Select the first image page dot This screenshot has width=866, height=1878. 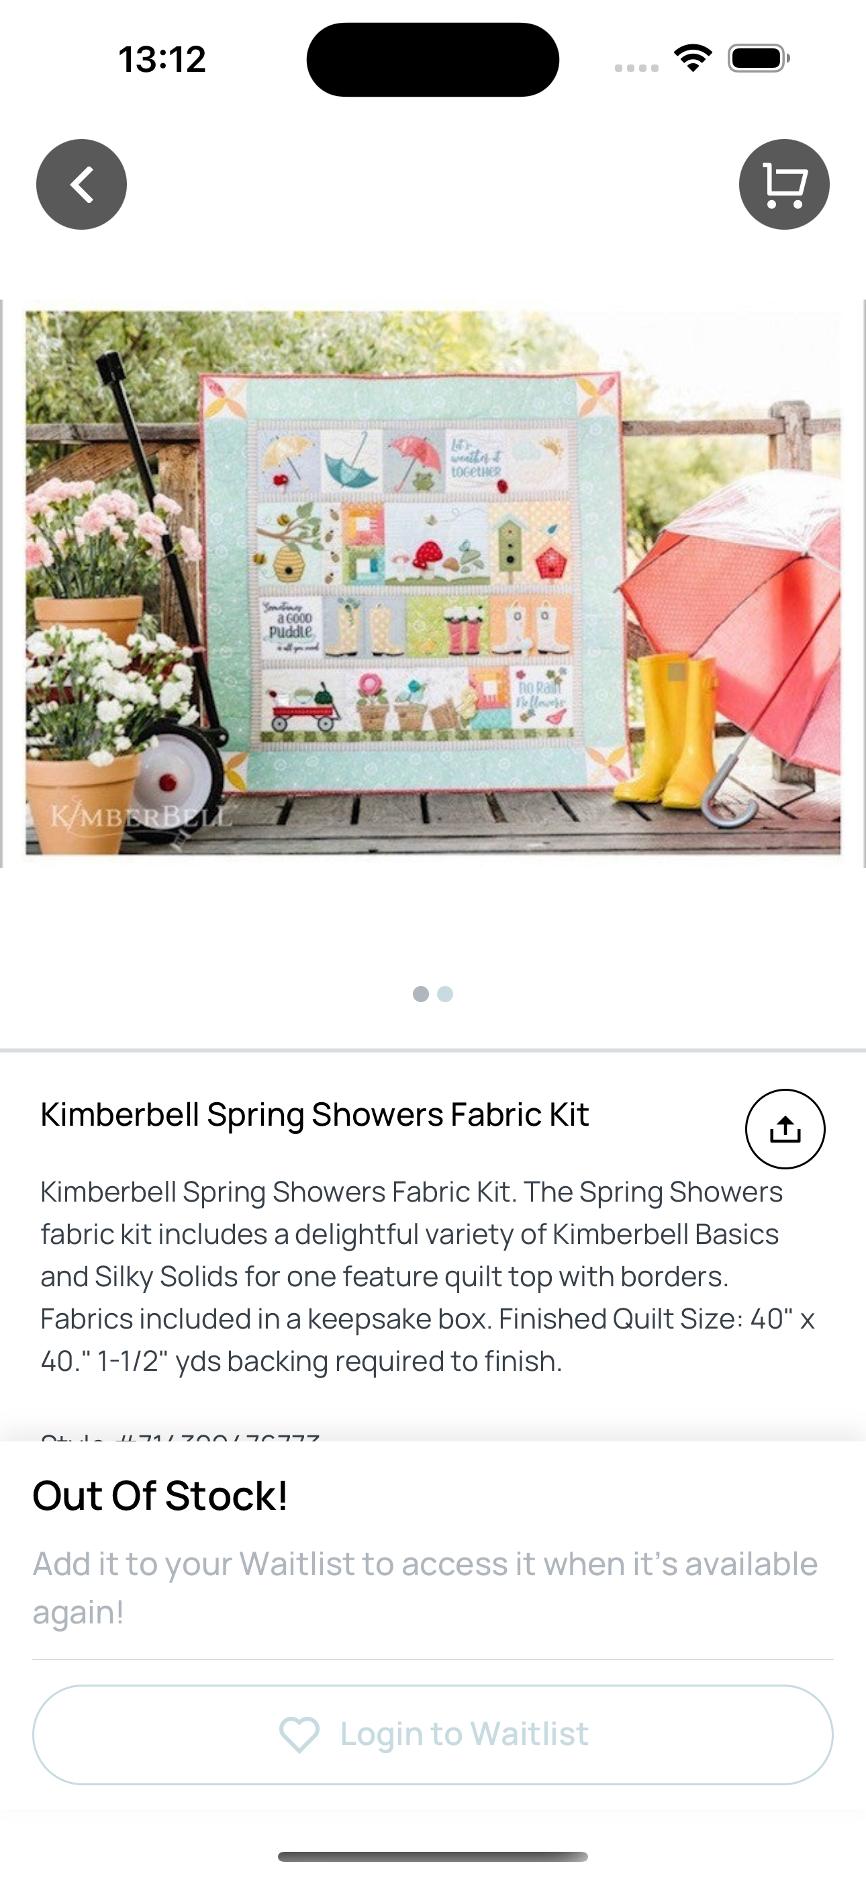coord(421,993)
